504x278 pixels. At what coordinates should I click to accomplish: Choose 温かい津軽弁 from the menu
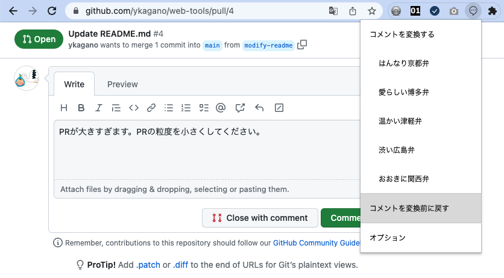coord(421,121)
